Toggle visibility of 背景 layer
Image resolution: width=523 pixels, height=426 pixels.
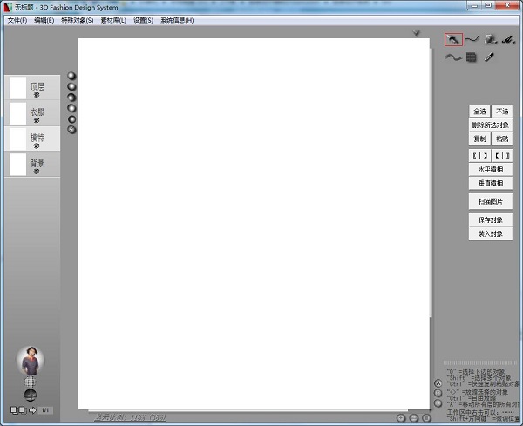[x=37, y=172]
